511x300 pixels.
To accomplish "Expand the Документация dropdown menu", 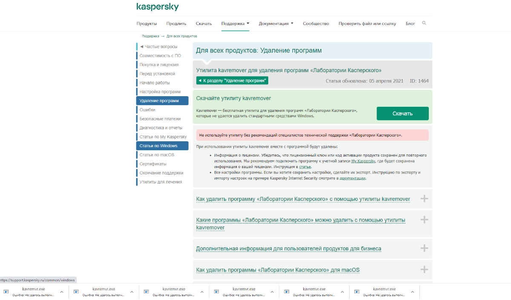I will tap(276, 23).
